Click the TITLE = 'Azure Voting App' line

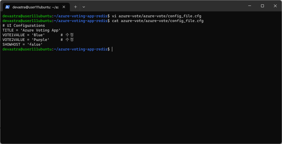pos(32,30)
